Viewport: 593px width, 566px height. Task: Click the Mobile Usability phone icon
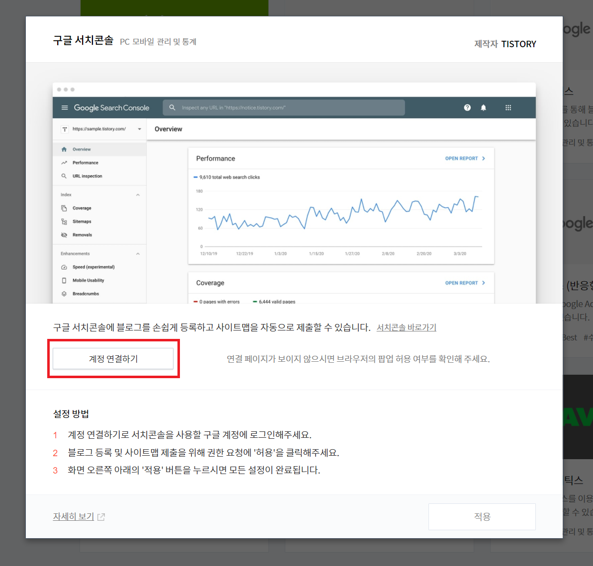pyautogui.click(x=64, y=281)
